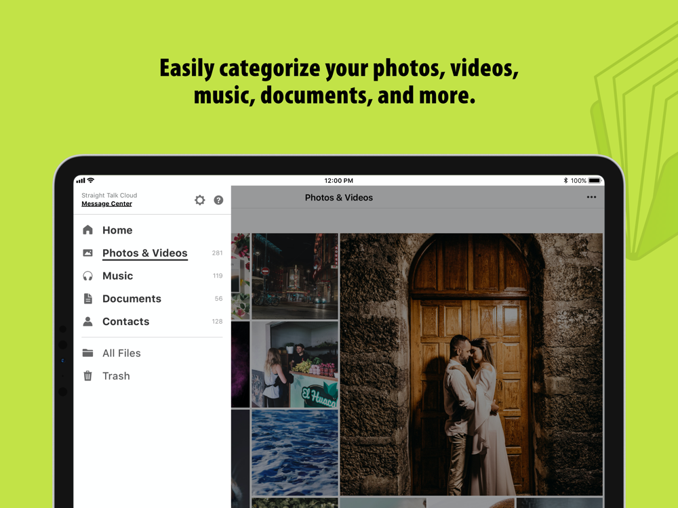Screen dimensions: 678x508
Task: Open the Message Center link
Action: pos(107,203)
